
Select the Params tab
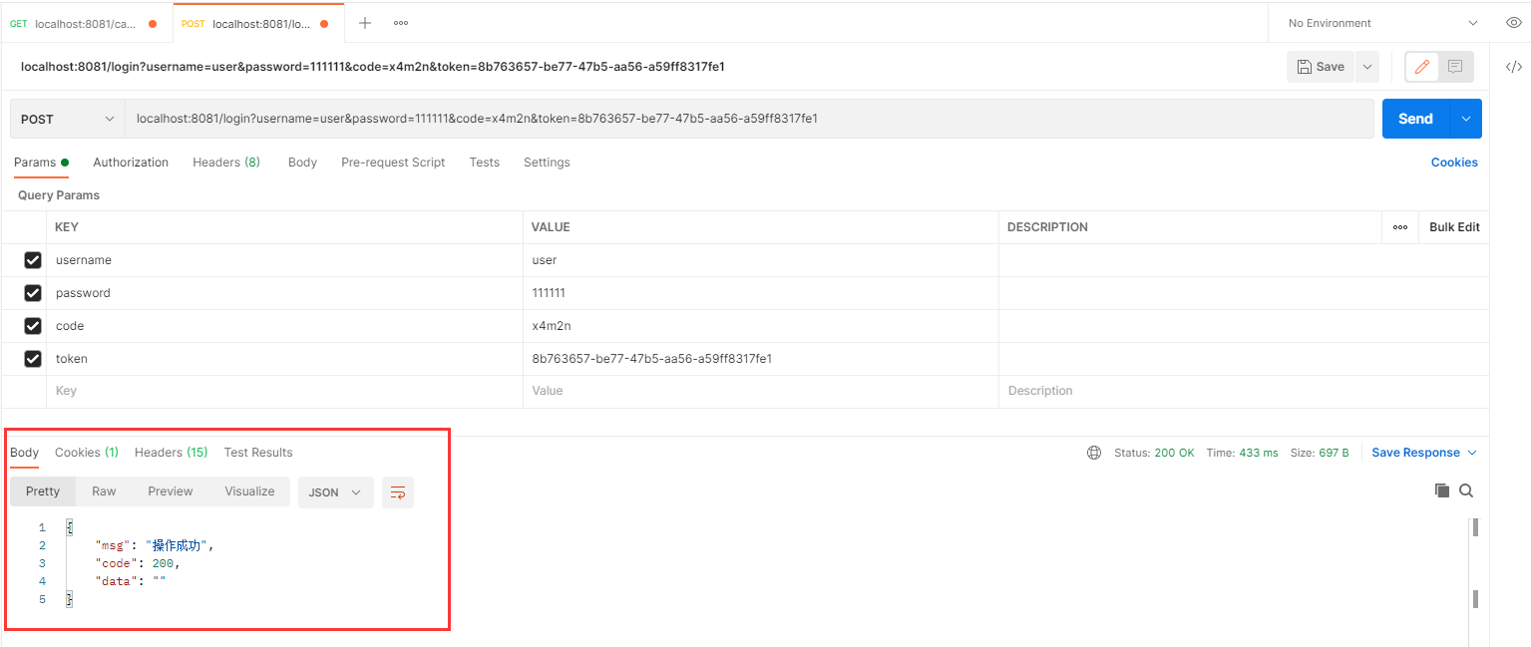(x=41, y=162)
